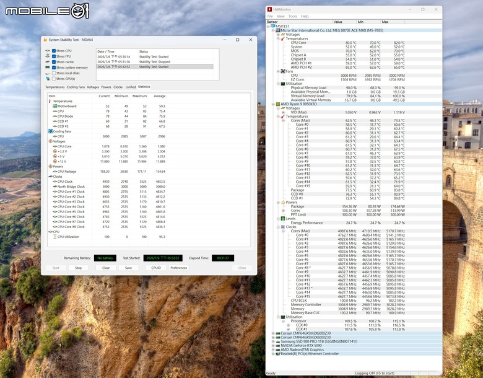Viewport: 483px width, 378px height.
Task: Enable the Stress local disks checkbox
Action: point(54,73)
